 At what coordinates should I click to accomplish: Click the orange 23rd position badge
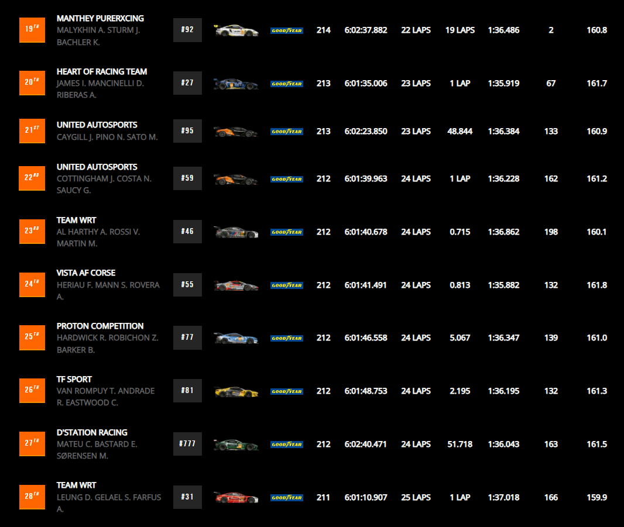click(32, 232)
